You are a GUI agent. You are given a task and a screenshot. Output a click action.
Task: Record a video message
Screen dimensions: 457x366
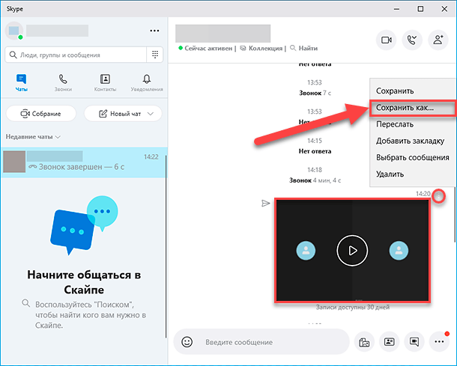[x=414, y=342]
